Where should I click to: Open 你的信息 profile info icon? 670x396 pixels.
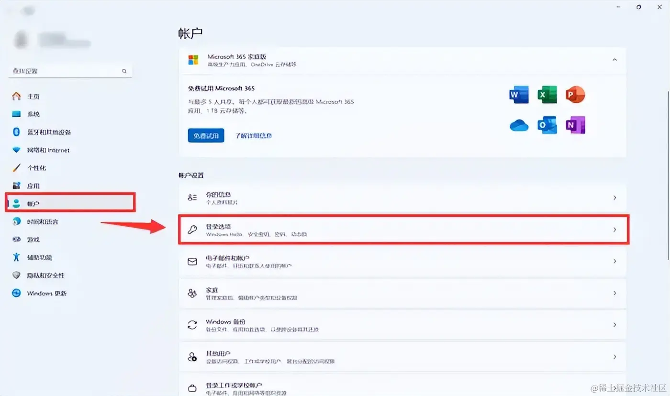pos(192,198)
